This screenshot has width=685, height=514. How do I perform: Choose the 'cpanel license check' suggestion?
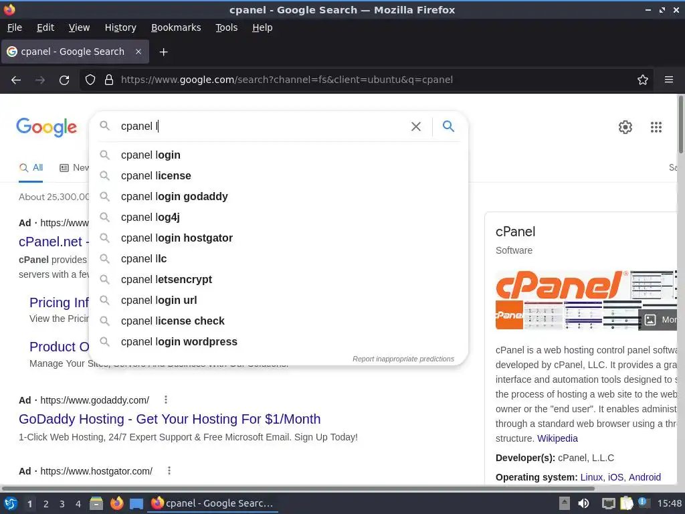click(278, 321)
